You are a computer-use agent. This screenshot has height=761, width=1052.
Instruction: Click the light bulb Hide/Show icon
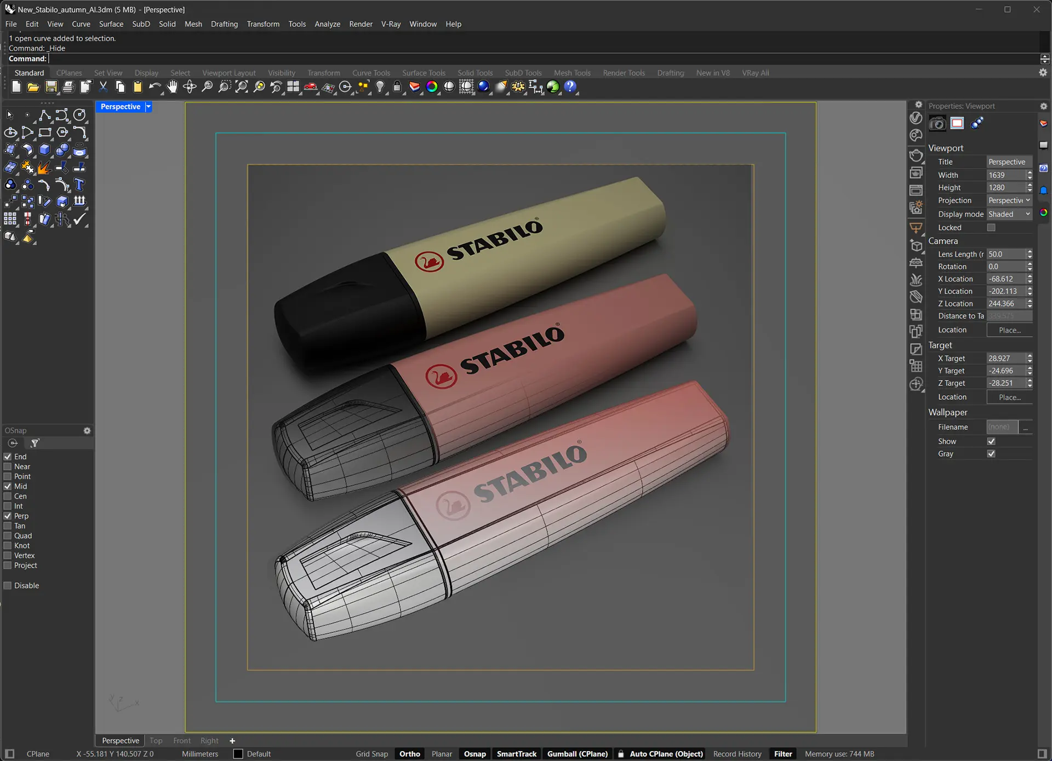point(380,87)
